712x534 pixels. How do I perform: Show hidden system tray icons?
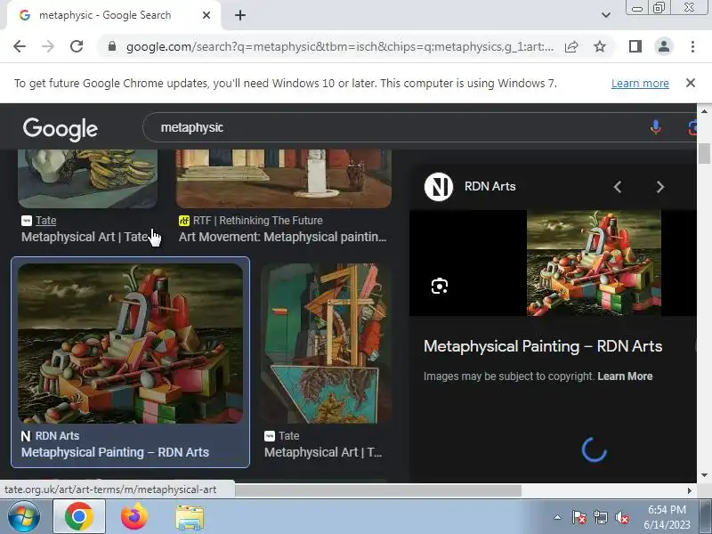557,517
